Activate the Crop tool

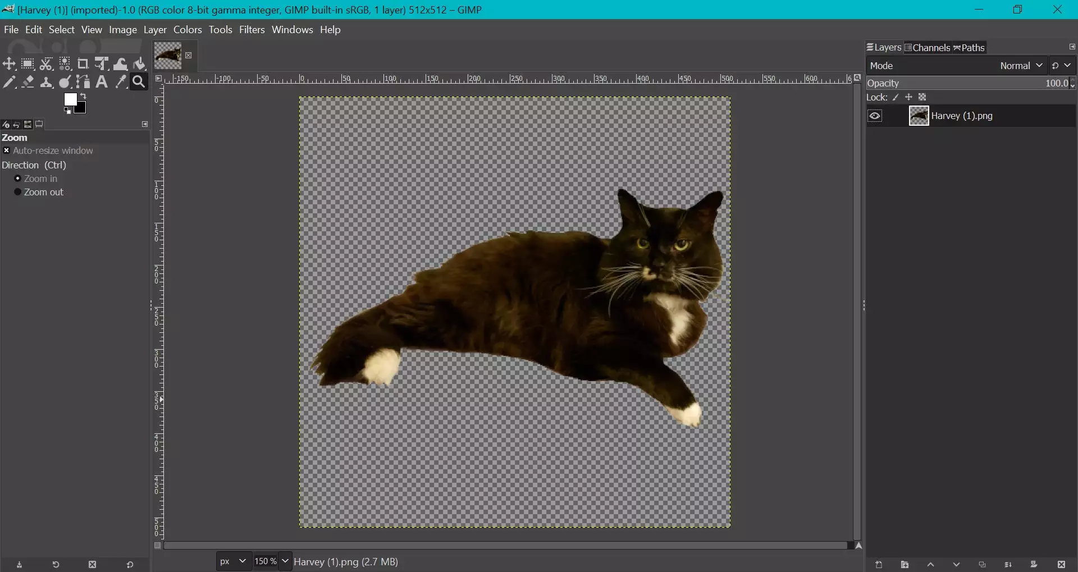(83, 64)
